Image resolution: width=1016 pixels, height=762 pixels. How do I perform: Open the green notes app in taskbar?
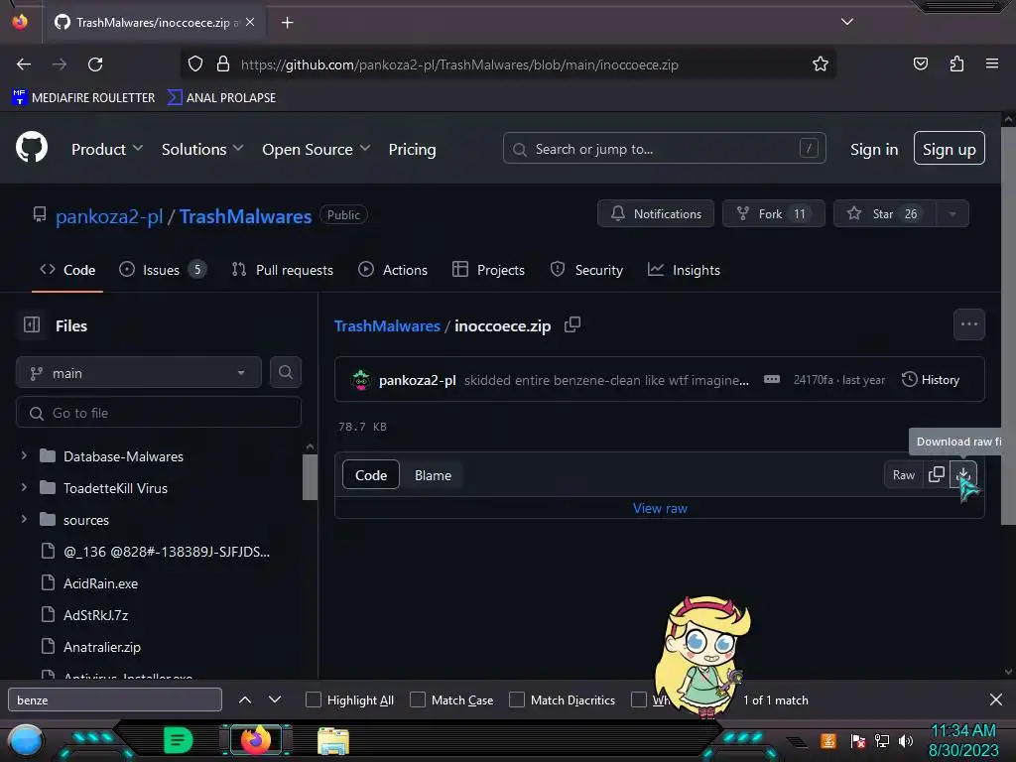pos(178,740)
